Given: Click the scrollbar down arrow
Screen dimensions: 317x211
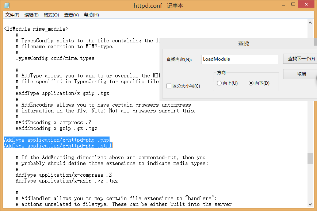Looking at the screenshot, I should click(x=310, y=204).
